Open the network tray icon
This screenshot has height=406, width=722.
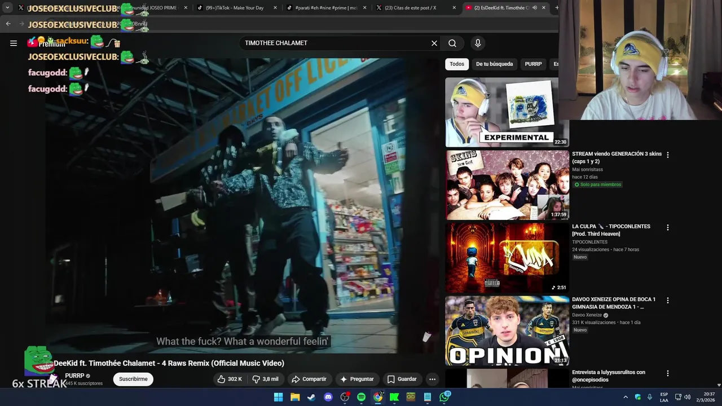click(678, 397)
